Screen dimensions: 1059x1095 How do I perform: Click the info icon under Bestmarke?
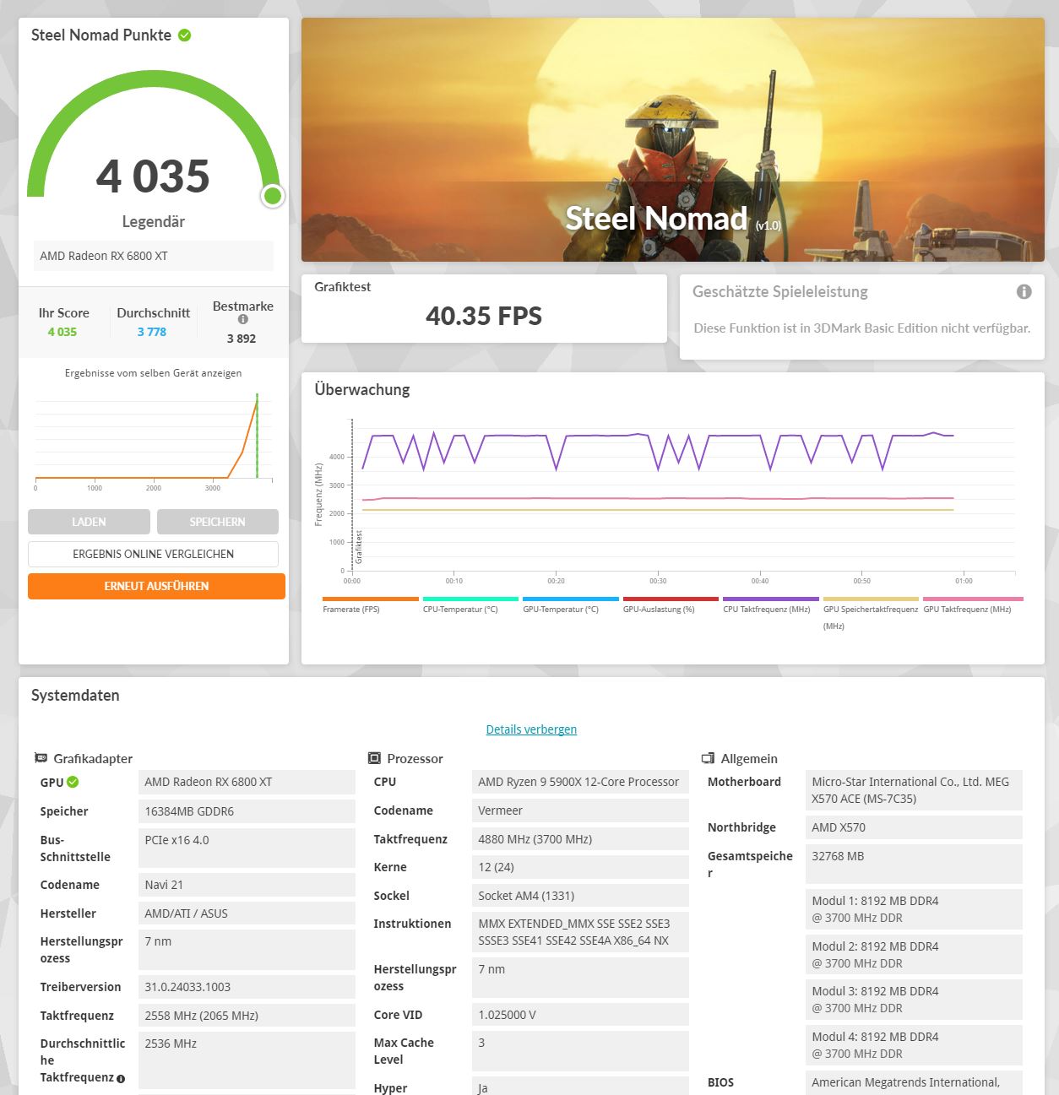243,319
